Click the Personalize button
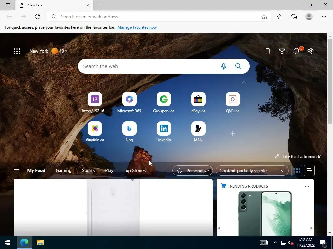The image size is (333, 249). (x=193, y=171)
